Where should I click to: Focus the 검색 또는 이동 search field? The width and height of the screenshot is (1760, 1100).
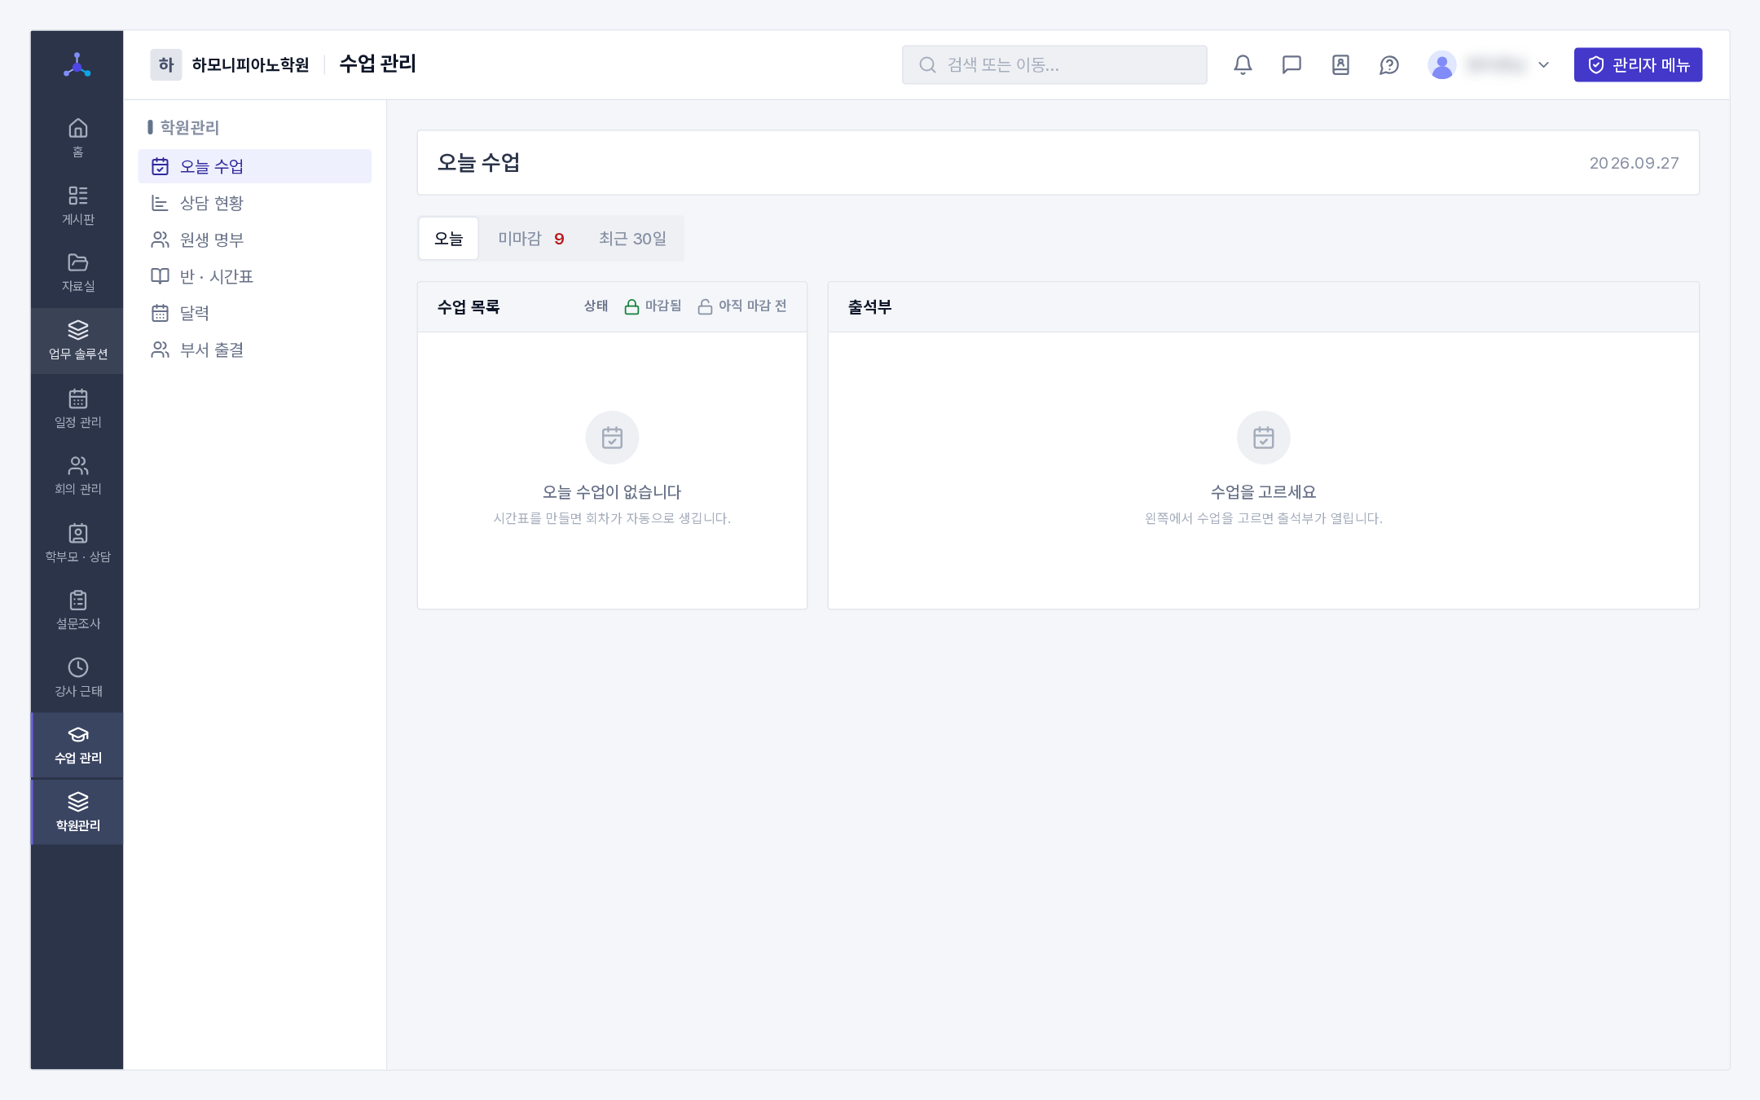click(x=1054, y=64)
